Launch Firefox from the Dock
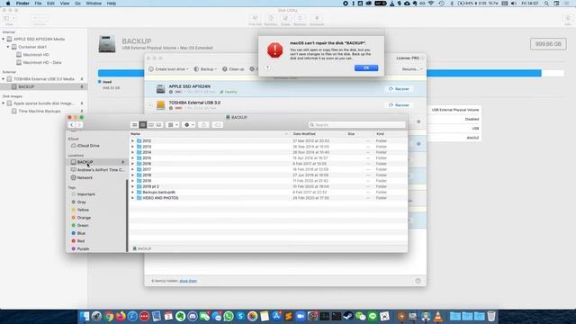 point(121,316)
